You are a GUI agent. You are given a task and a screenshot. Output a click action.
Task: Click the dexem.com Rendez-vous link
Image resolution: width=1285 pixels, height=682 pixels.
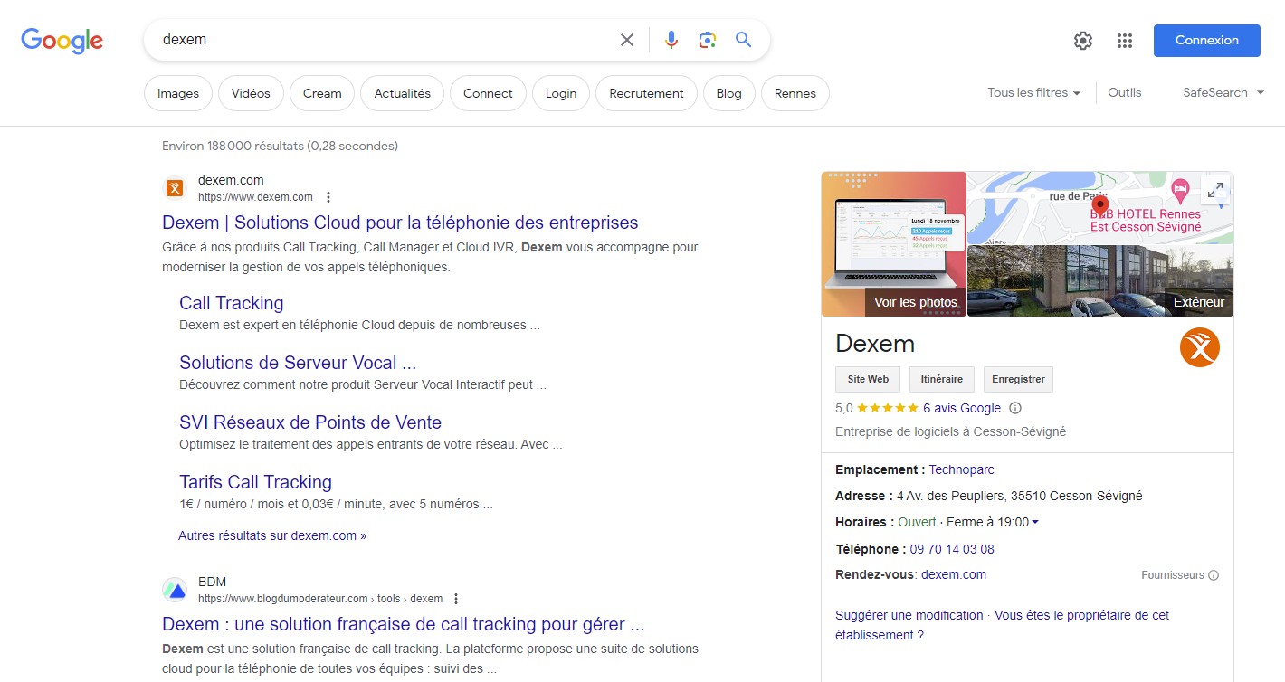(x=954, y=574)
